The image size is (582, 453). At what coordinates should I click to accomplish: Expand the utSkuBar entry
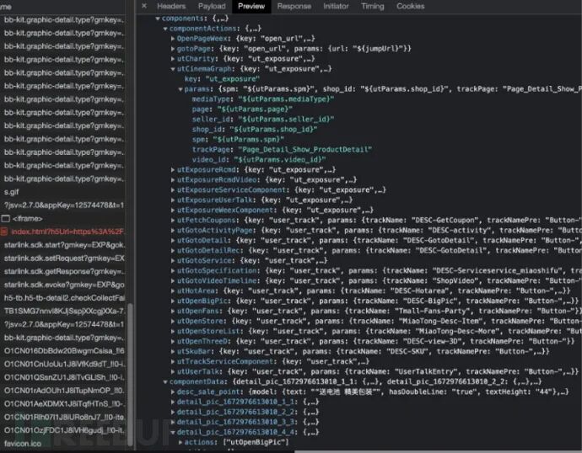(x=173, y=351)
